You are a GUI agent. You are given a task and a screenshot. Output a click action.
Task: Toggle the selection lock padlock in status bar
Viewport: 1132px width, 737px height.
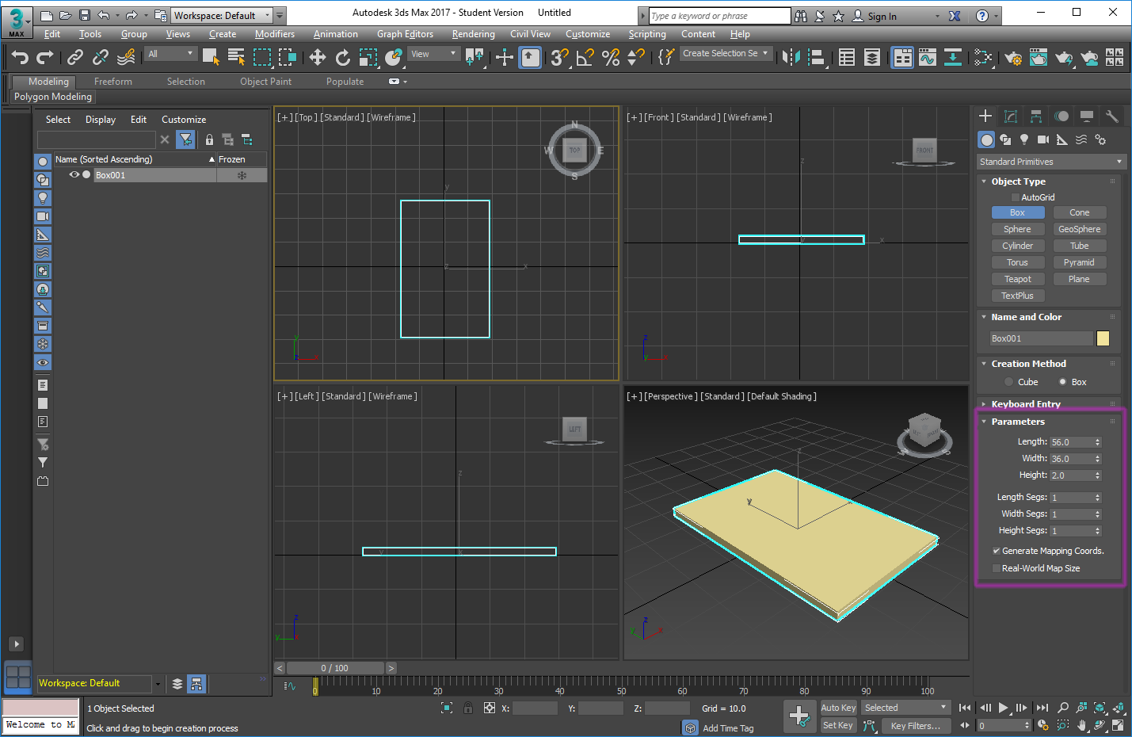click(468, 708)
